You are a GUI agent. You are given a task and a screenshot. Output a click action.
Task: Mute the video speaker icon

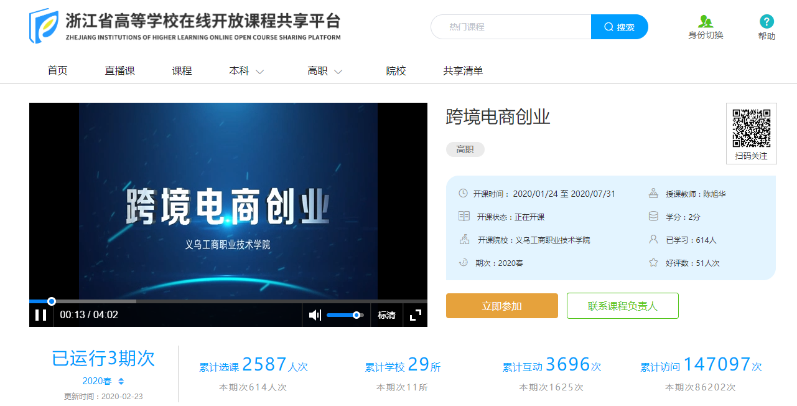tap(315, 315)
